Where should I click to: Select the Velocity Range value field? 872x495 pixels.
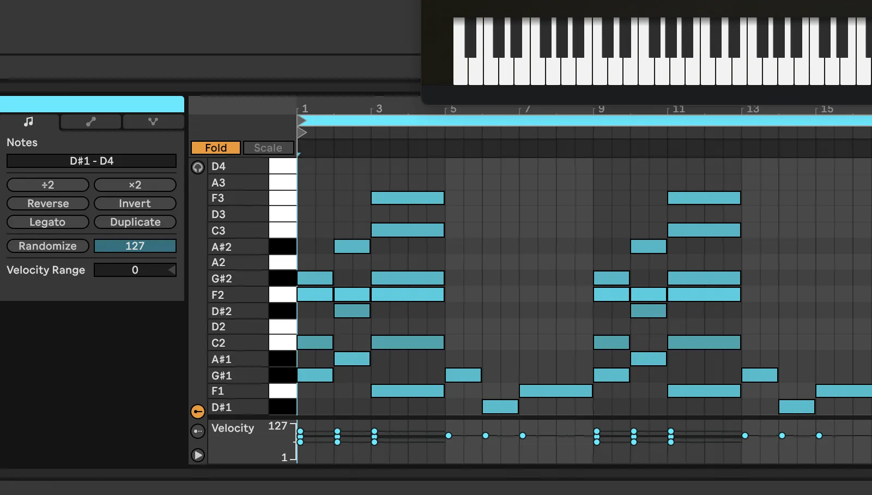[x=135, y=270]
